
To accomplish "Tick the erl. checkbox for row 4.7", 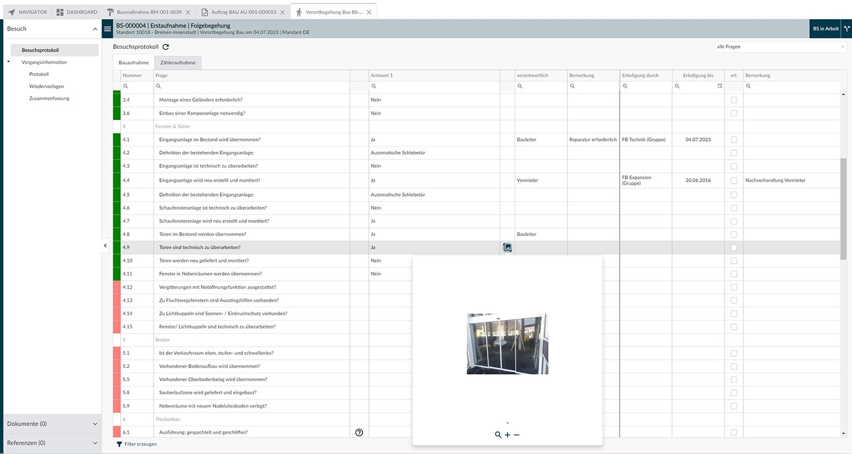I will (x=734, y=221).
